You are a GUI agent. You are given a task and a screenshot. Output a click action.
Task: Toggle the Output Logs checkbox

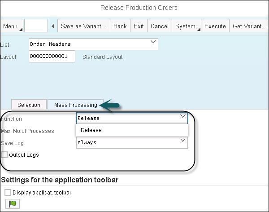click(4, 155)
